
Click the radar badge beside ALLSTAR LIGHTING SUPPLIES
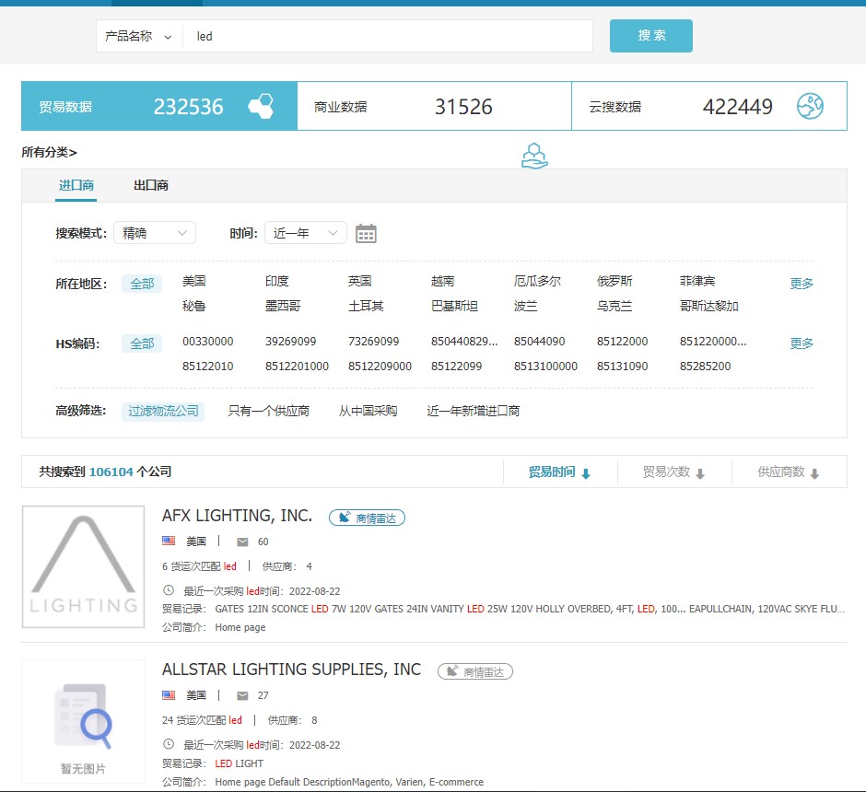click(x=475, y=671)
